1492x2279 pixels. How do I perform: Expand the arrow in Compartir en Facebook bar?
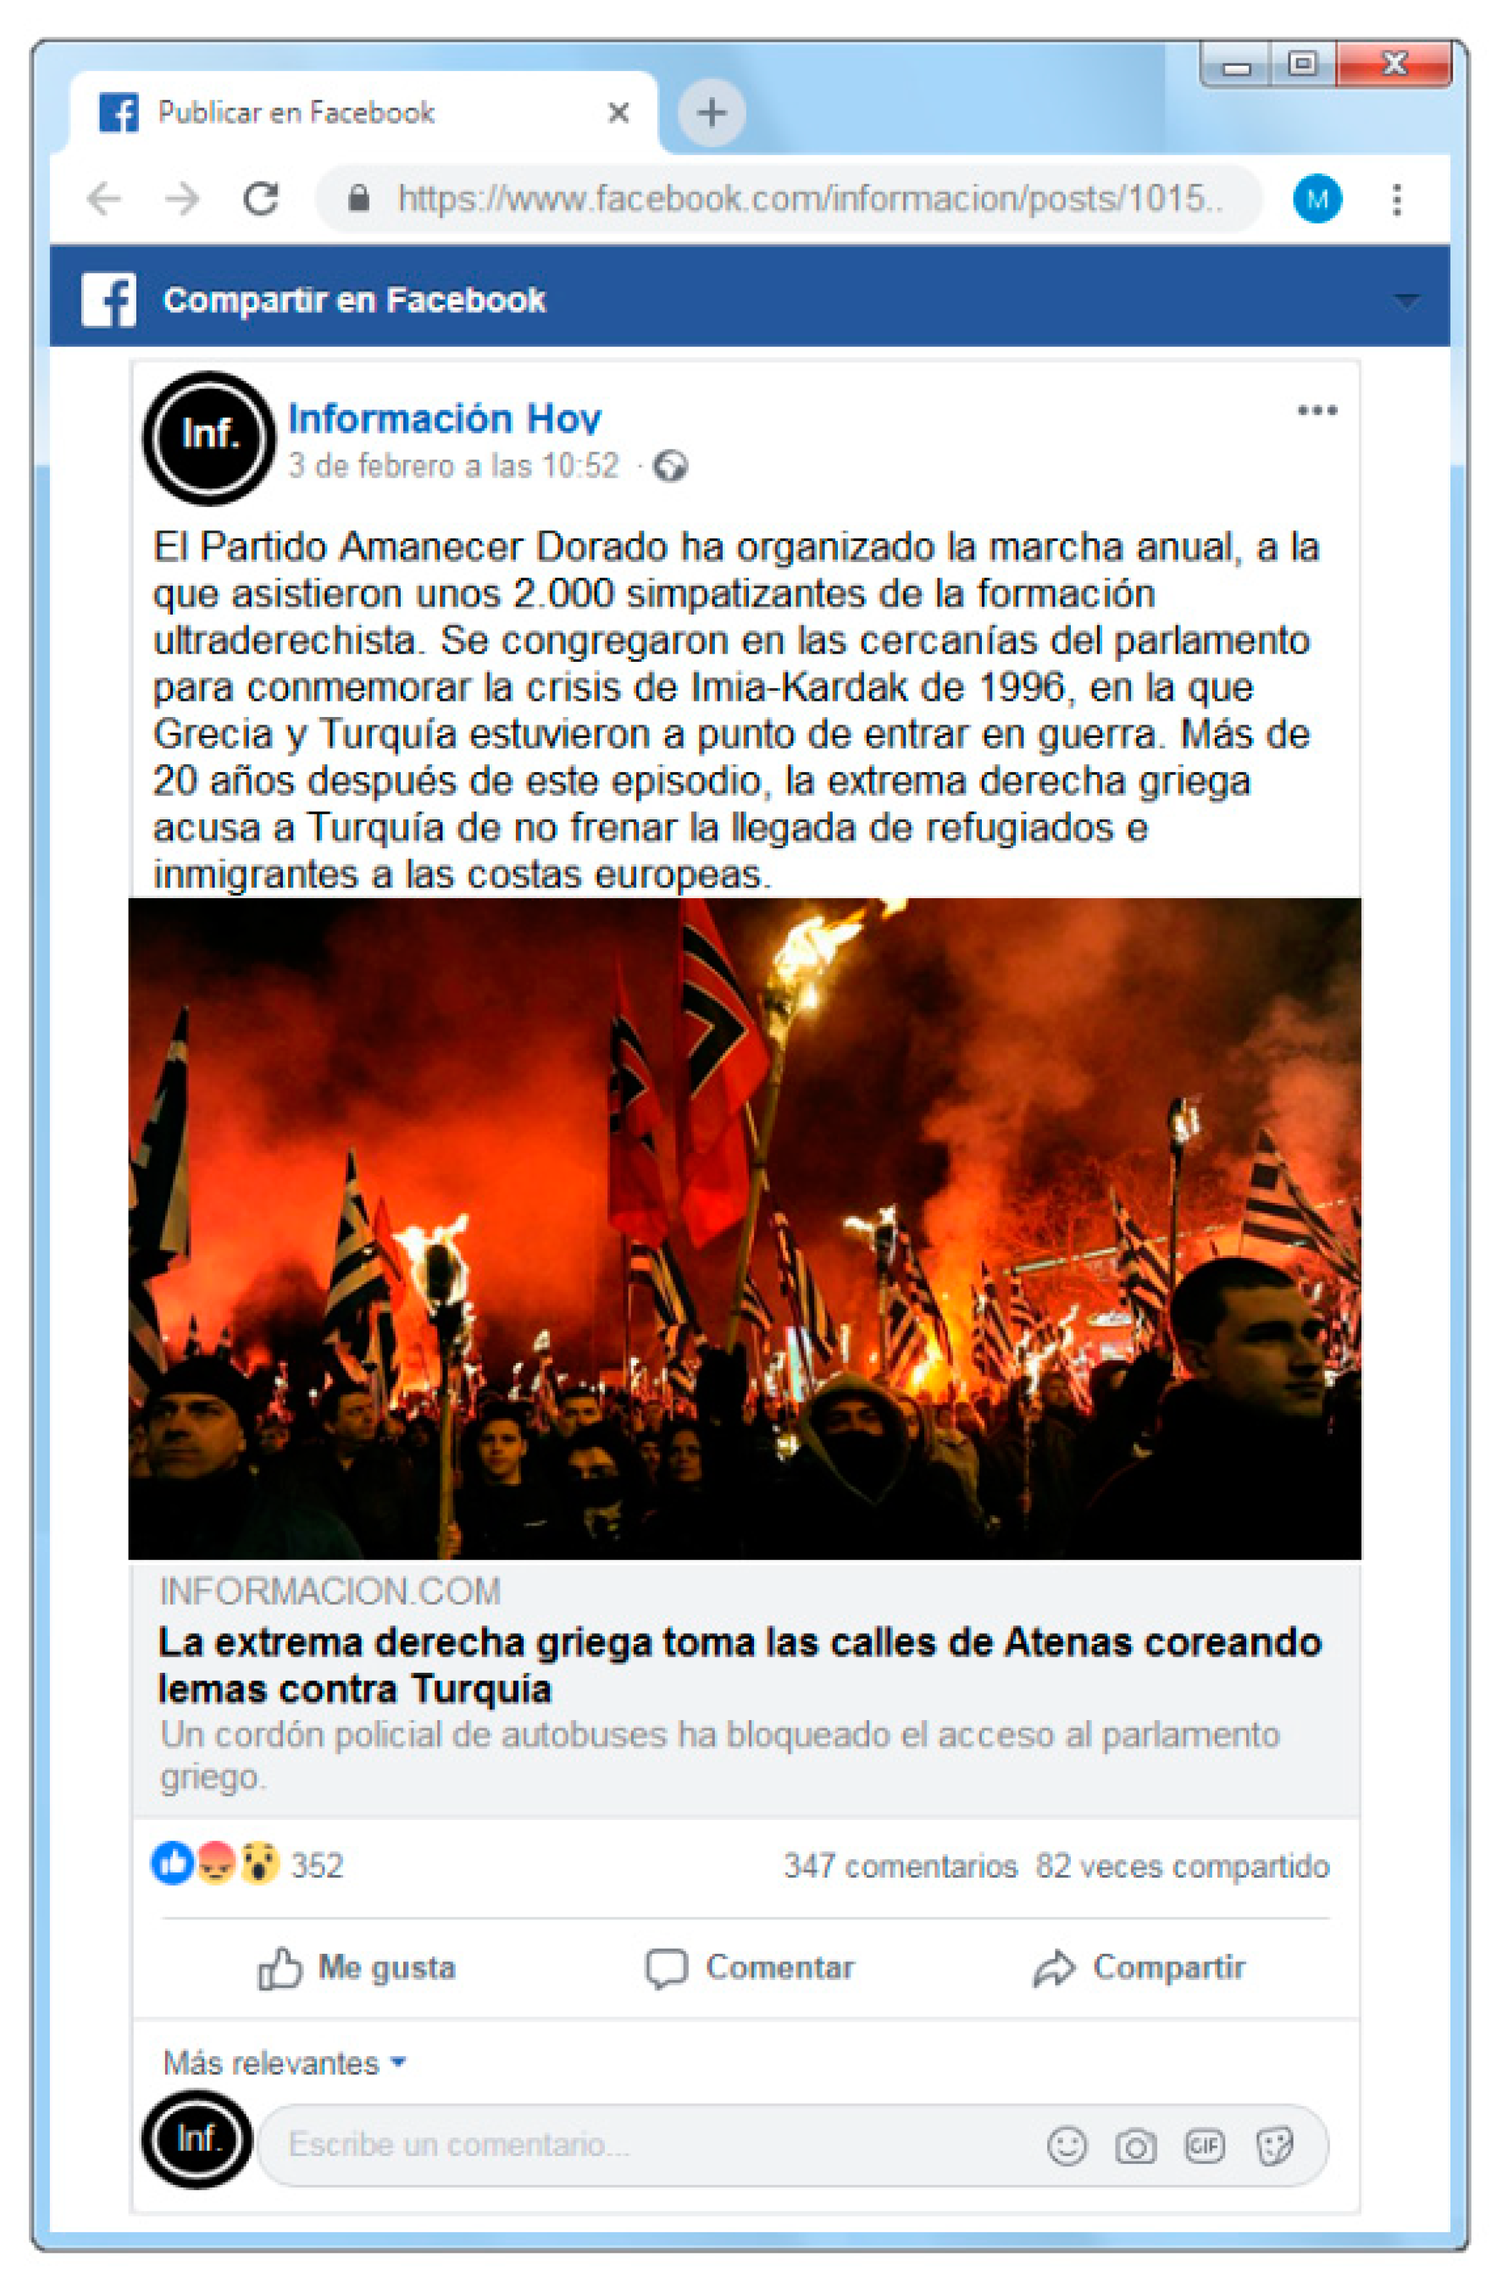1405,302
